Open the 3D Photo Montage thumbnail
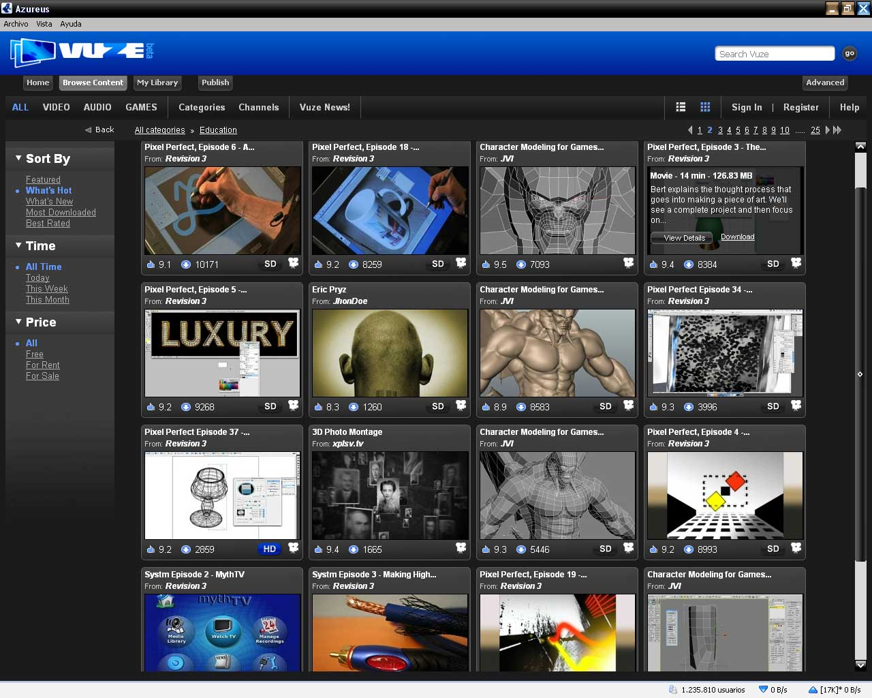 pyautogui.click(x=390, y=496)
